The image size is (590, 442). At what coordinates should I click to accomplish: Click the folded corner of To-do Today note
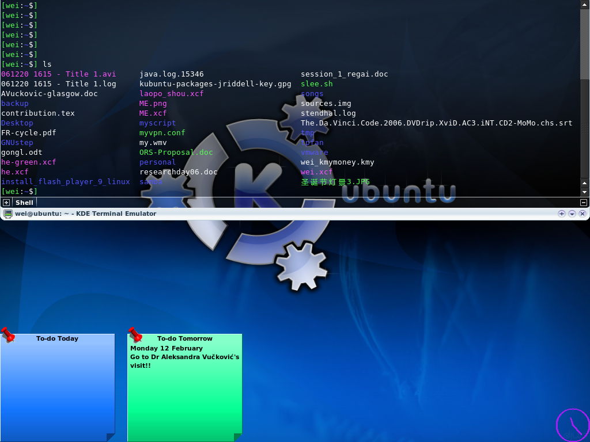click(x=111, y=437)
